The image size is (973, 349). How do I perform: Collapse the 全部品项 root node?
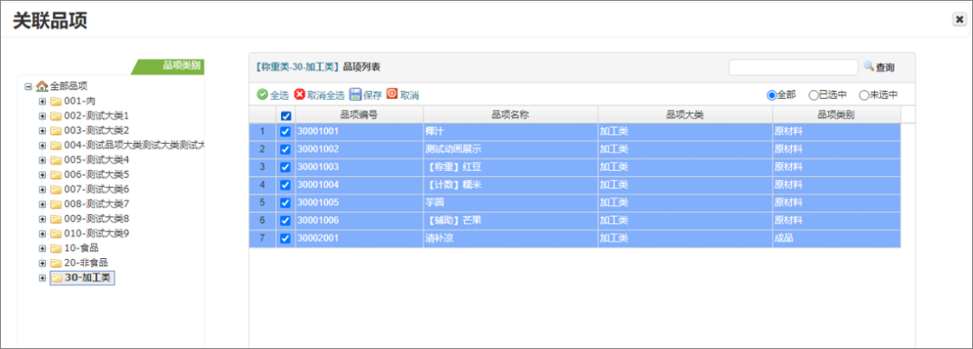coord(28,85)
